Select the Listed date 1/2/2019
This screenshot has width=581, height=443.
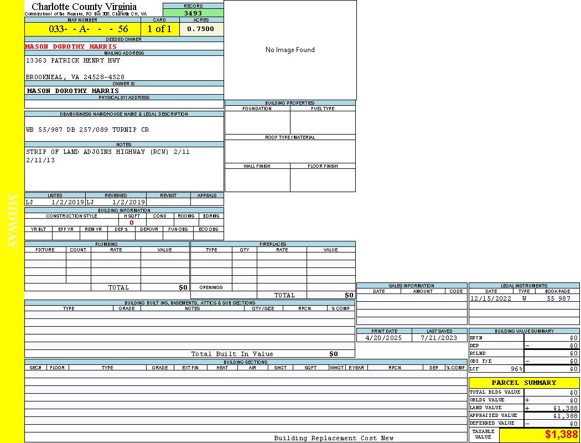click(67, 202)
